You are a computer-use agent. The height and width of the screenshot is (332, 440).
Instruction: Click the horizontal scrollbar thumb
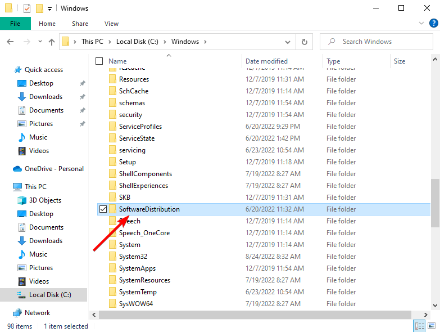coord(255,315)
